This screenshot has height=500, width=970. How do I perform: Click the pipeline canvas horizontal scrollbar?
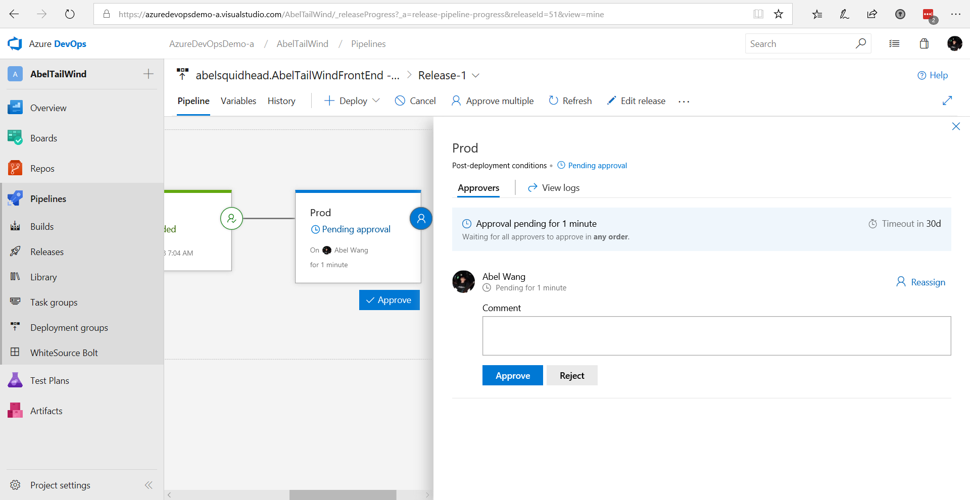(x=343, y=495)
